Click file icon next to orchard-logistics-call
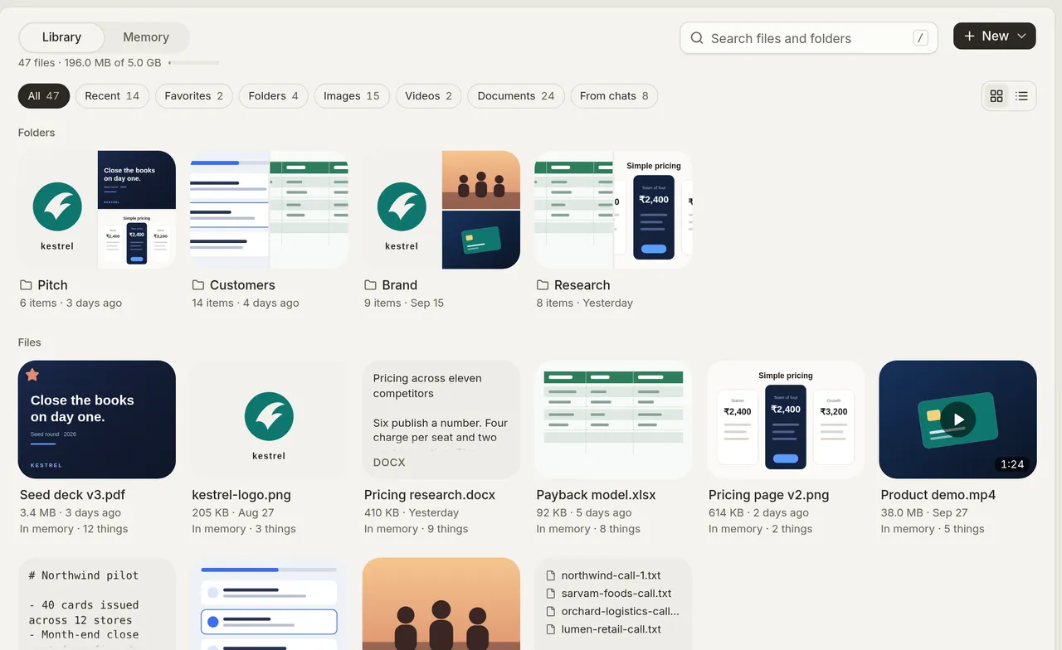Viewport: 1062px width, 650px height. (x=550, y=611)
